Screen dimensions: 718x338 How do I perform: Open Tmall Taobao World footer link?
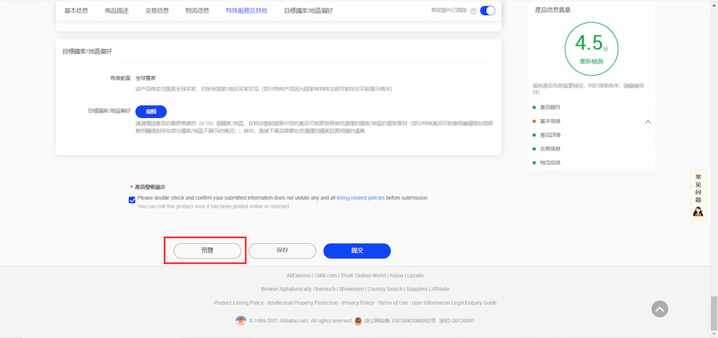(363, 276)
